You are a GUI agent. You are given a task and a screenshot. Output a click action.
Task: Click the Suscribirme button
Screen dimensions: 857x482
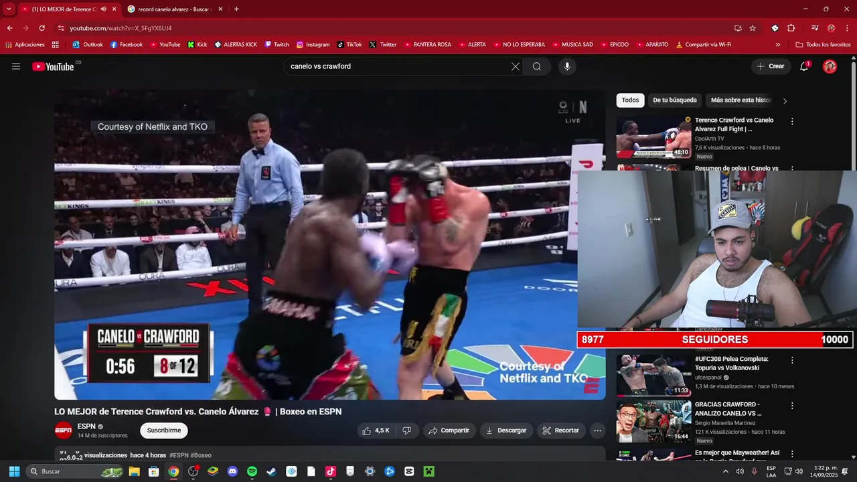[164, 430]
